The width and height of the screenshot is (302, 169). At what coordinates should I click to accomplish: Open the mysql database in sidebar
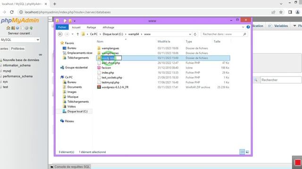coord(7,71)
